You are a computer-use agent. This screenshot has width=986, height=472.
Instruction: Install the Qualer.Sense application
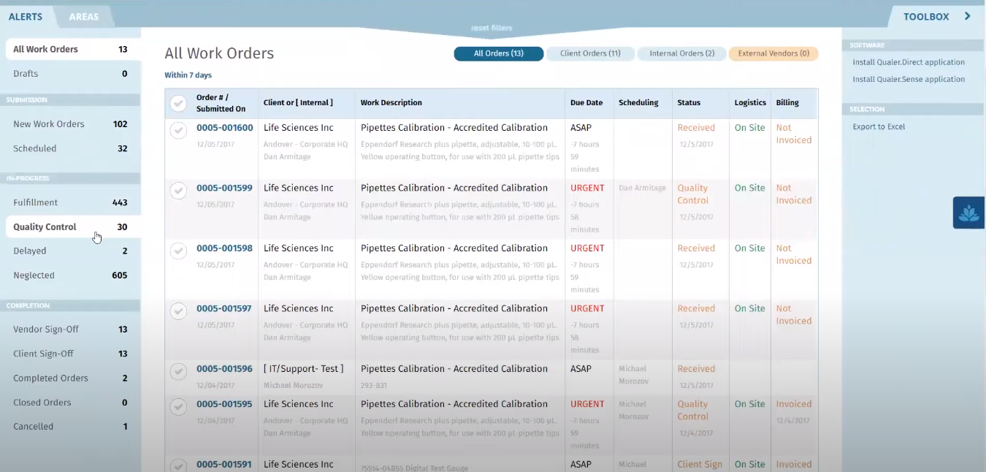[x=908, y=79]
